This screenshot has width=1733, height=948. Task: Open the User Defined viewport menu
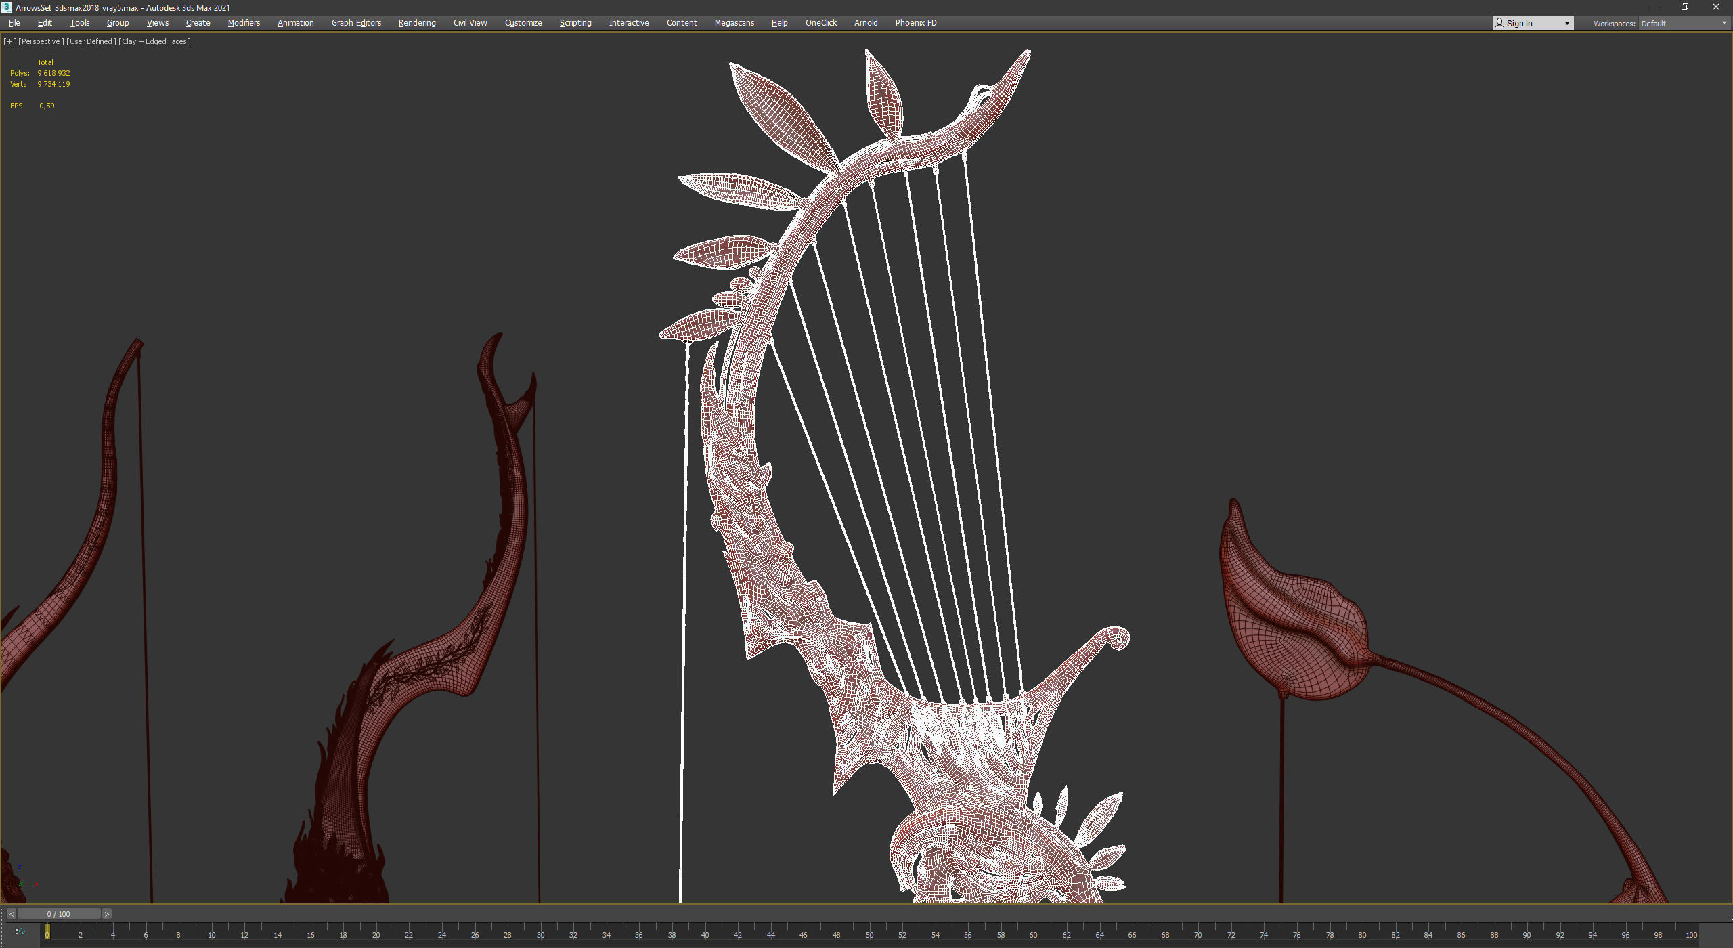pyautogui.click(x=91, y=41)
